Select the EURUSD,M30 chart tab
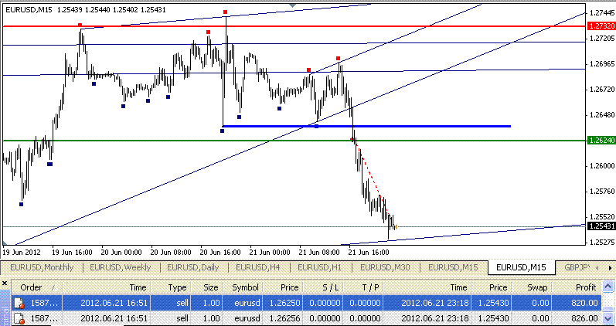Viewport: 616px width, 326px height. (385, 267)
